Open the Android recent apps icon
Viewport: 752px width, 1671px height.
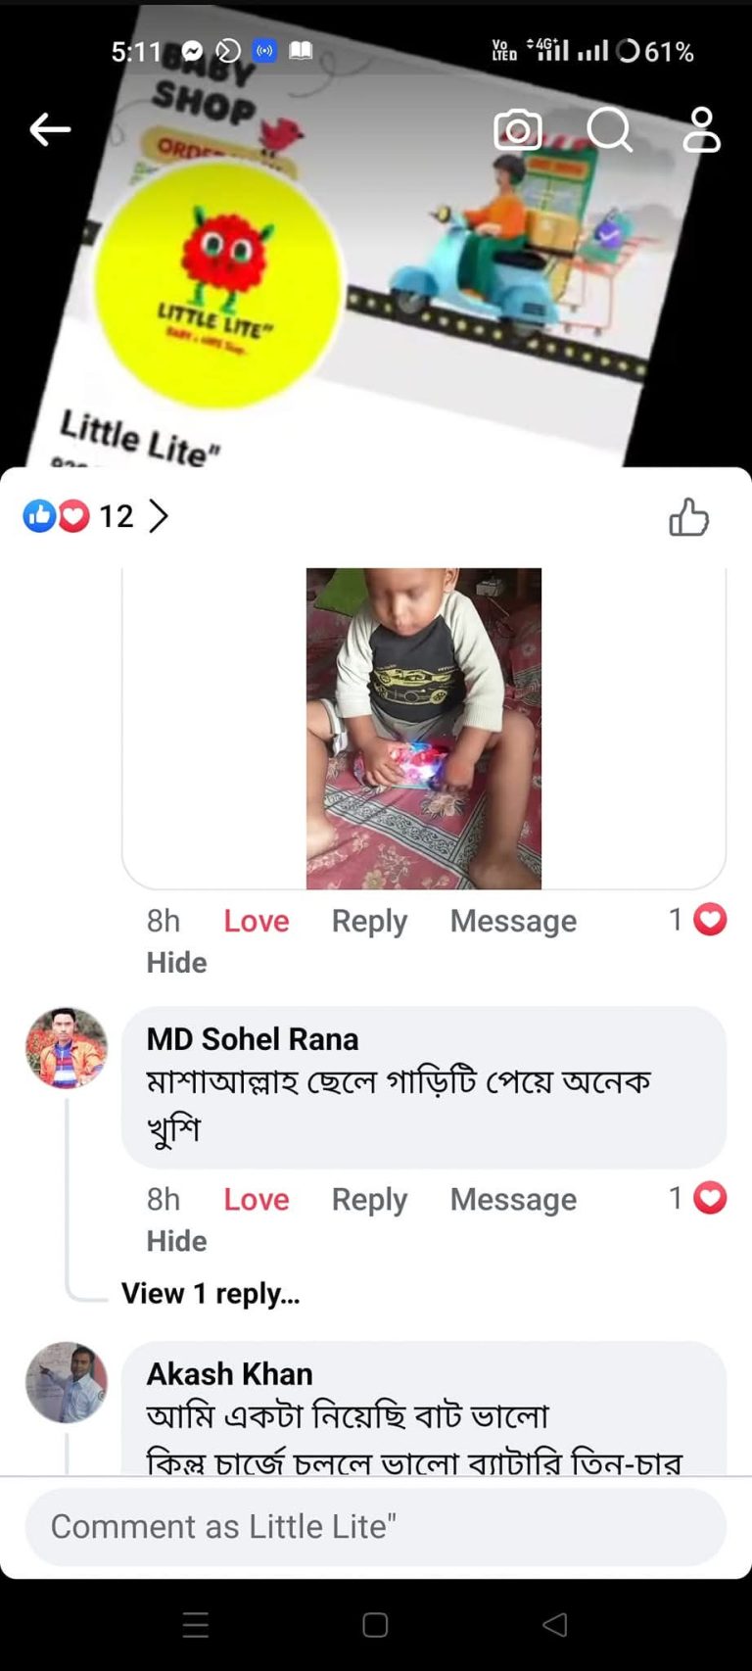(x=196, y=1625)
